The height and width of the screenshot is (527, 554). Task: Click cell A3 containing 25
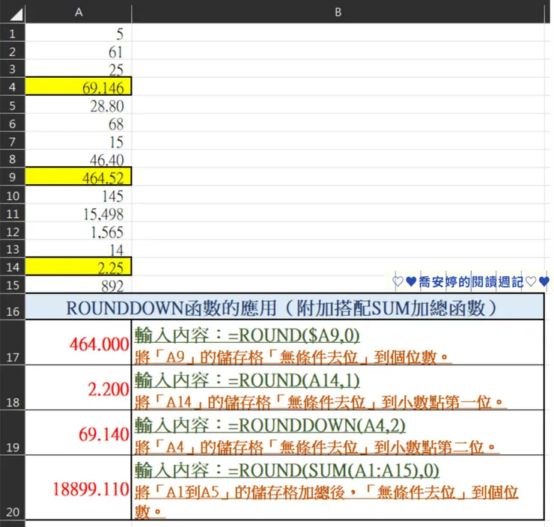coord(79,69)
